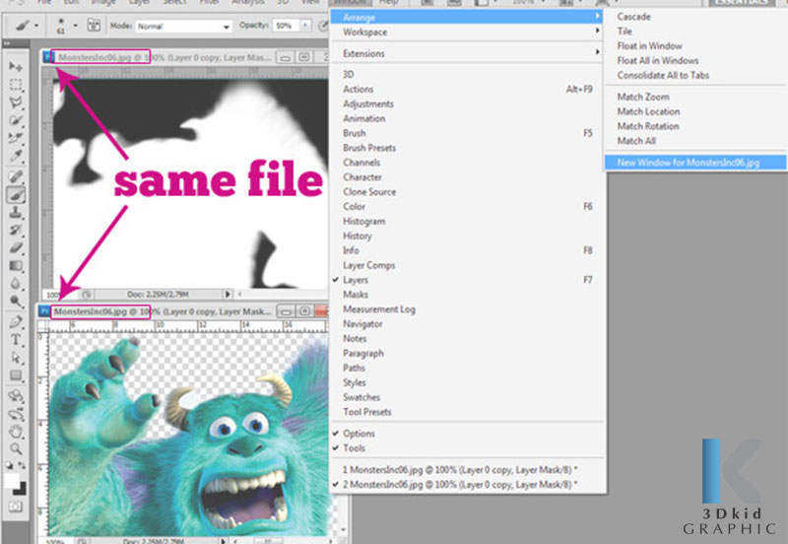Choose Measurement Log menu entry

click(468, 309)
